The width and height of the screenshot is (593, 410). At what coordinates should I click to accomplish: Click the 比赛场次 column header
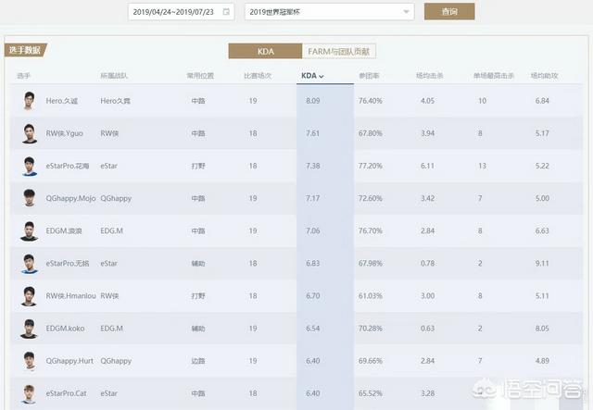(258, 76)
